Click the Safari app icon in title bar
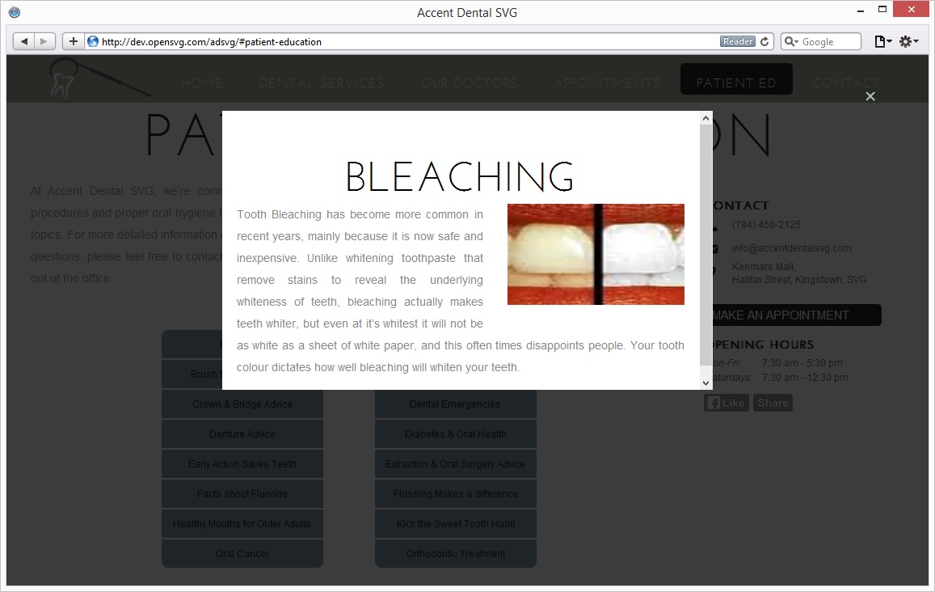The image size is (935, 592). pos(15,12)
